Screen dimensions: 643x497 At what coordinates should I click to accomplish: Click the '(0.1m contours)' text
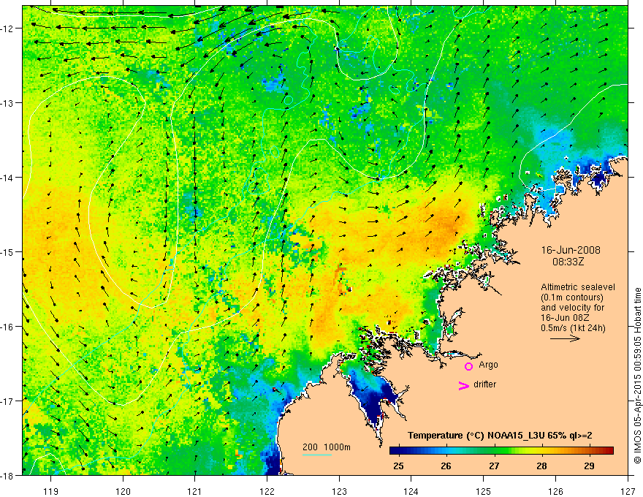coord(572,297)
